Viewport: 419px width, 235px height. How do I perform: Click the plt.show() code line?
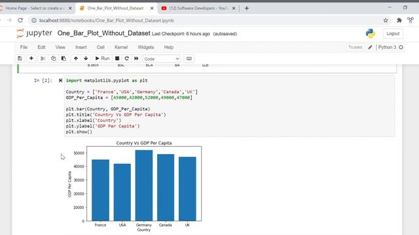pyautogui.click(x=79, y=132)
